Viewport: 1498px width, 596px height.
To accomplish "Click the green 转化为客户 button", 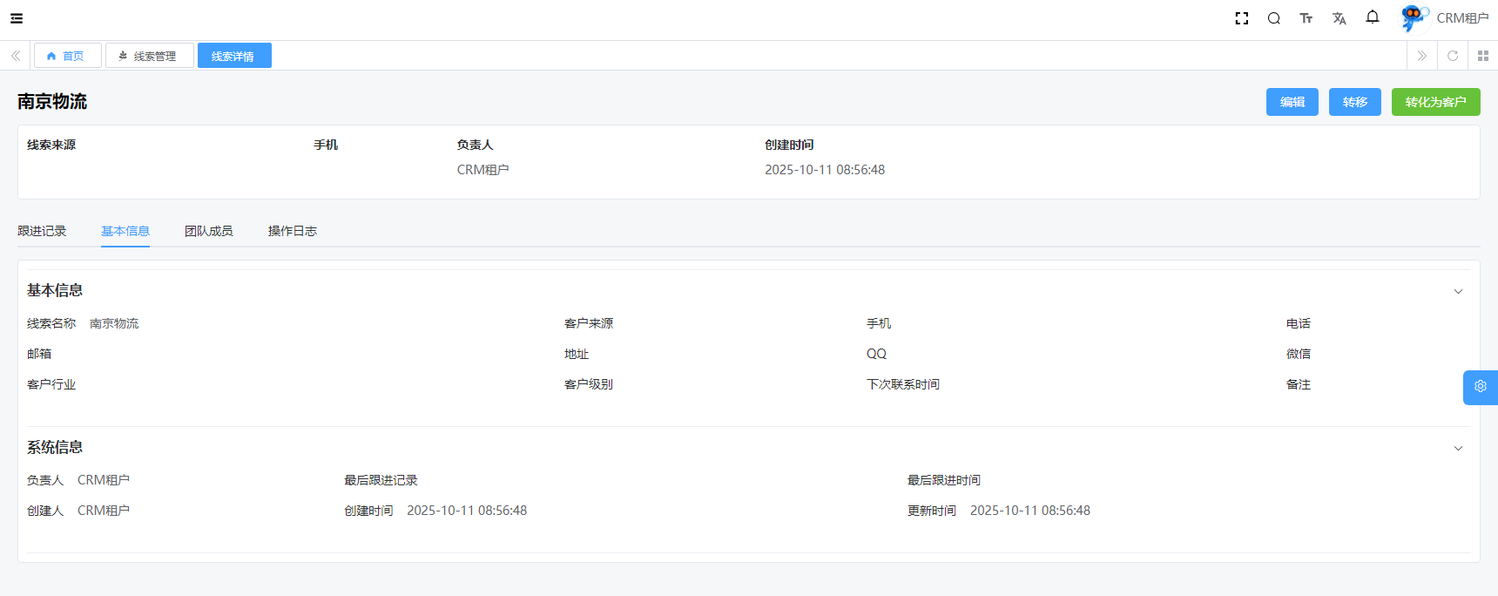I will [1435, 102].
